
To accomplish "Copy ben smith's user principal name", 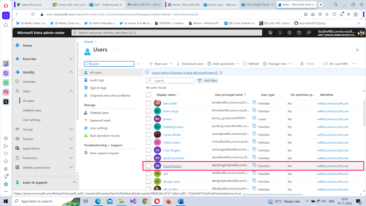I will tap(254, 103).
